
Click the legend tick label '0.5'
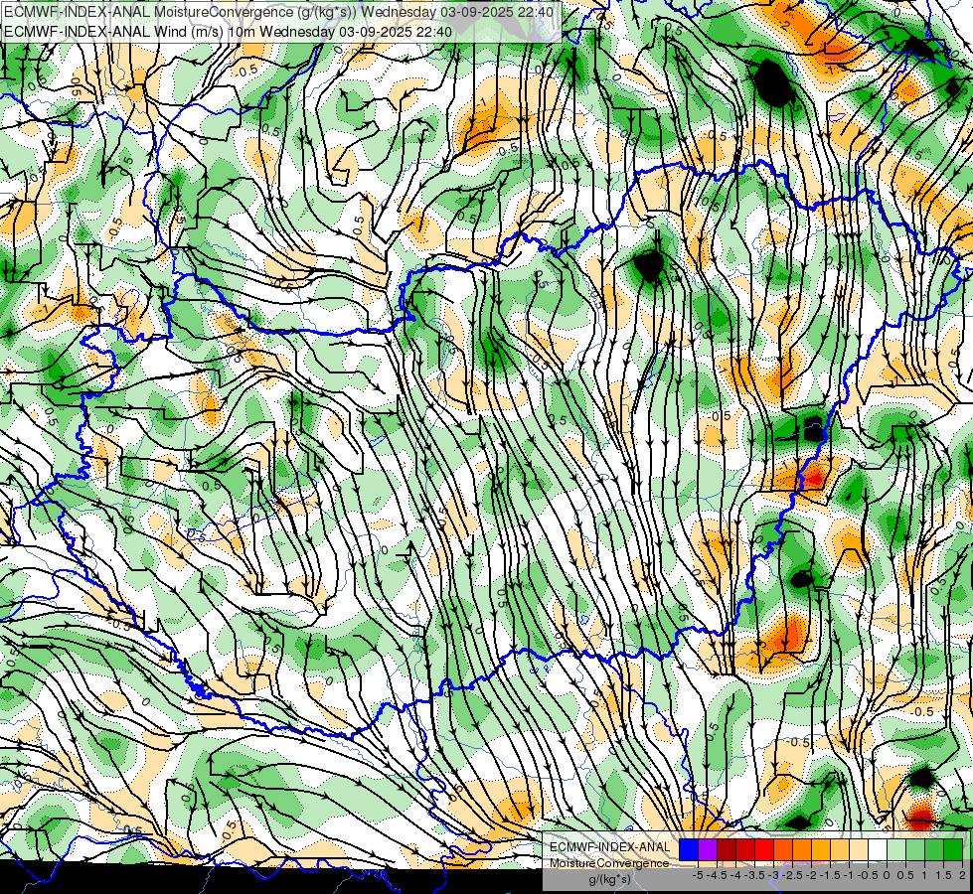(905, 875)
